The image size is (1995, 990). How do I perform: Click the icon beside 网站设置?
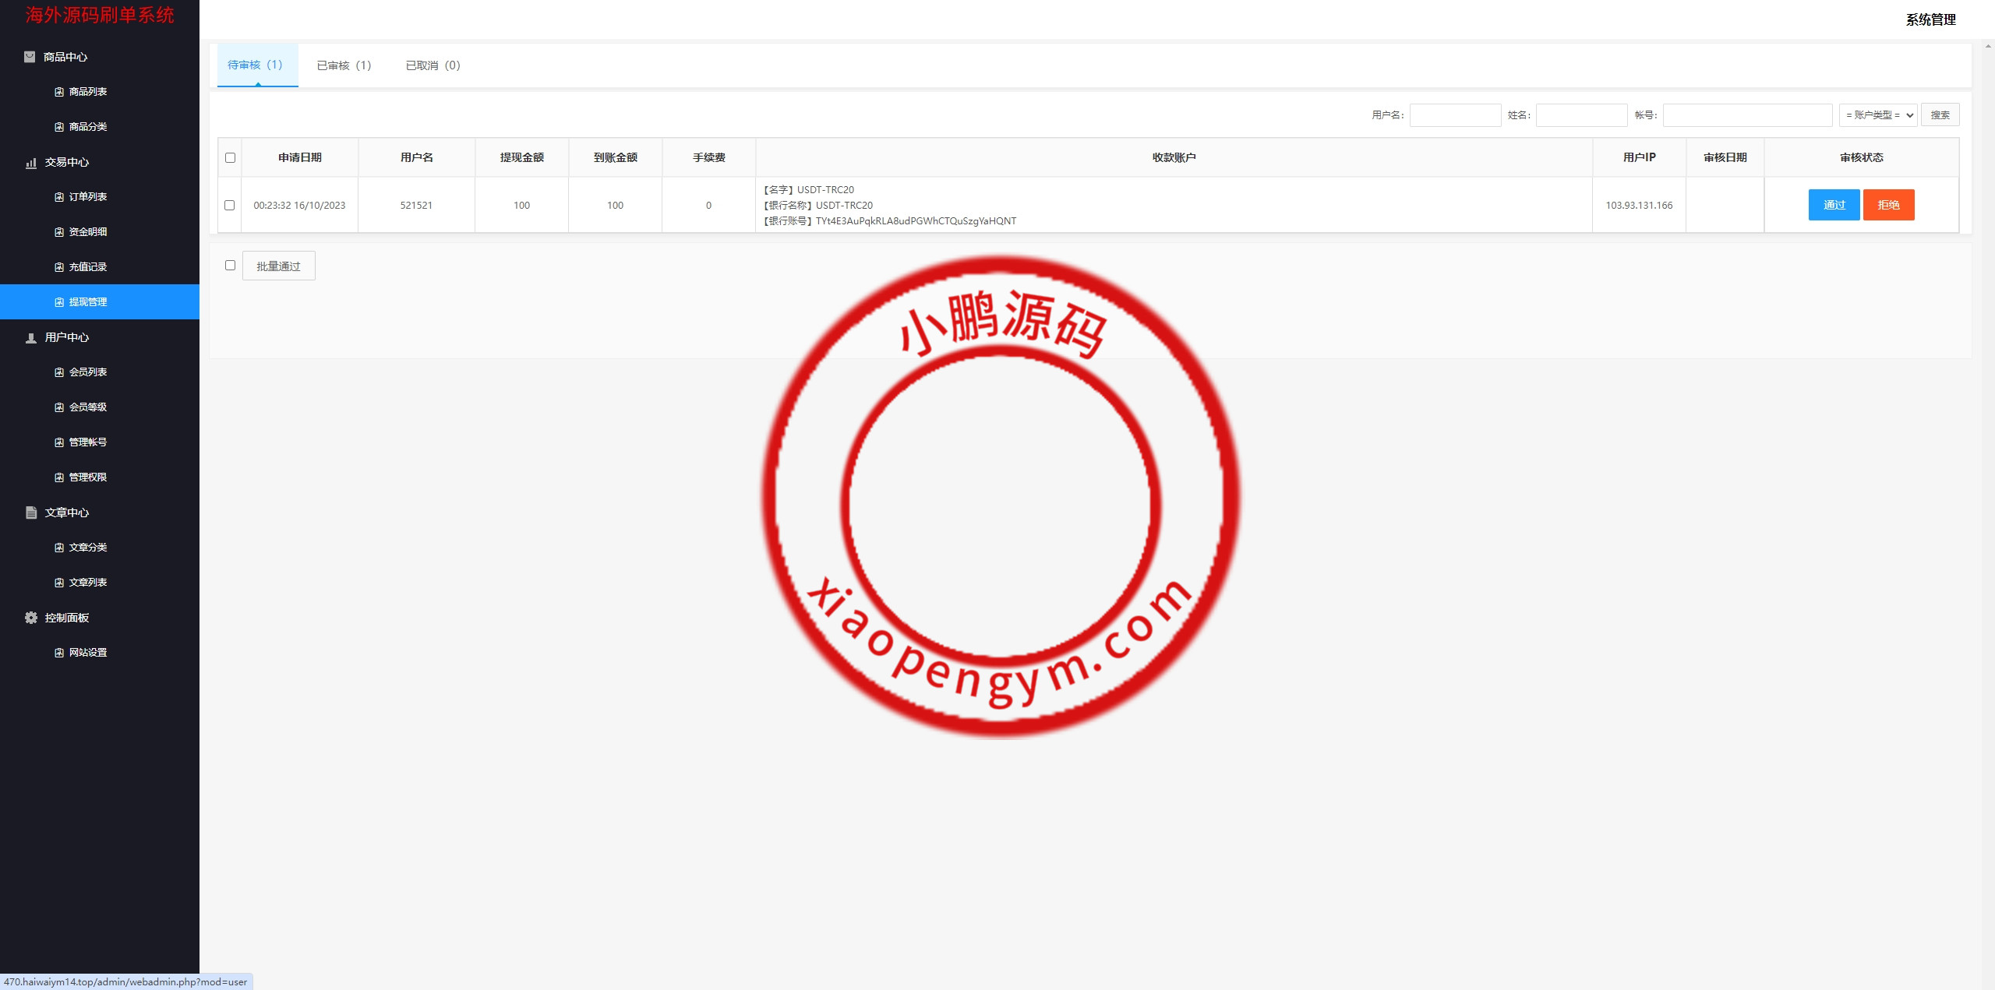59,653
